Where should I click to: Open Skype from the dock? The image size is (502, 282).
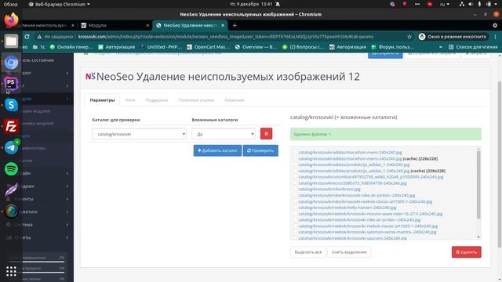(11, 105)
